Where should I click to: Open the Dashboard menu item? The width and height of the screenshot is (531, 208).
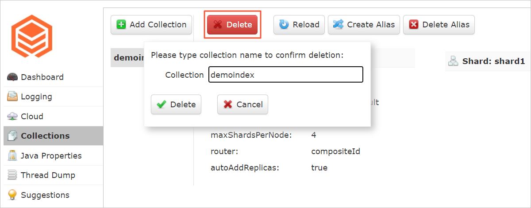(x=53, y=77)
